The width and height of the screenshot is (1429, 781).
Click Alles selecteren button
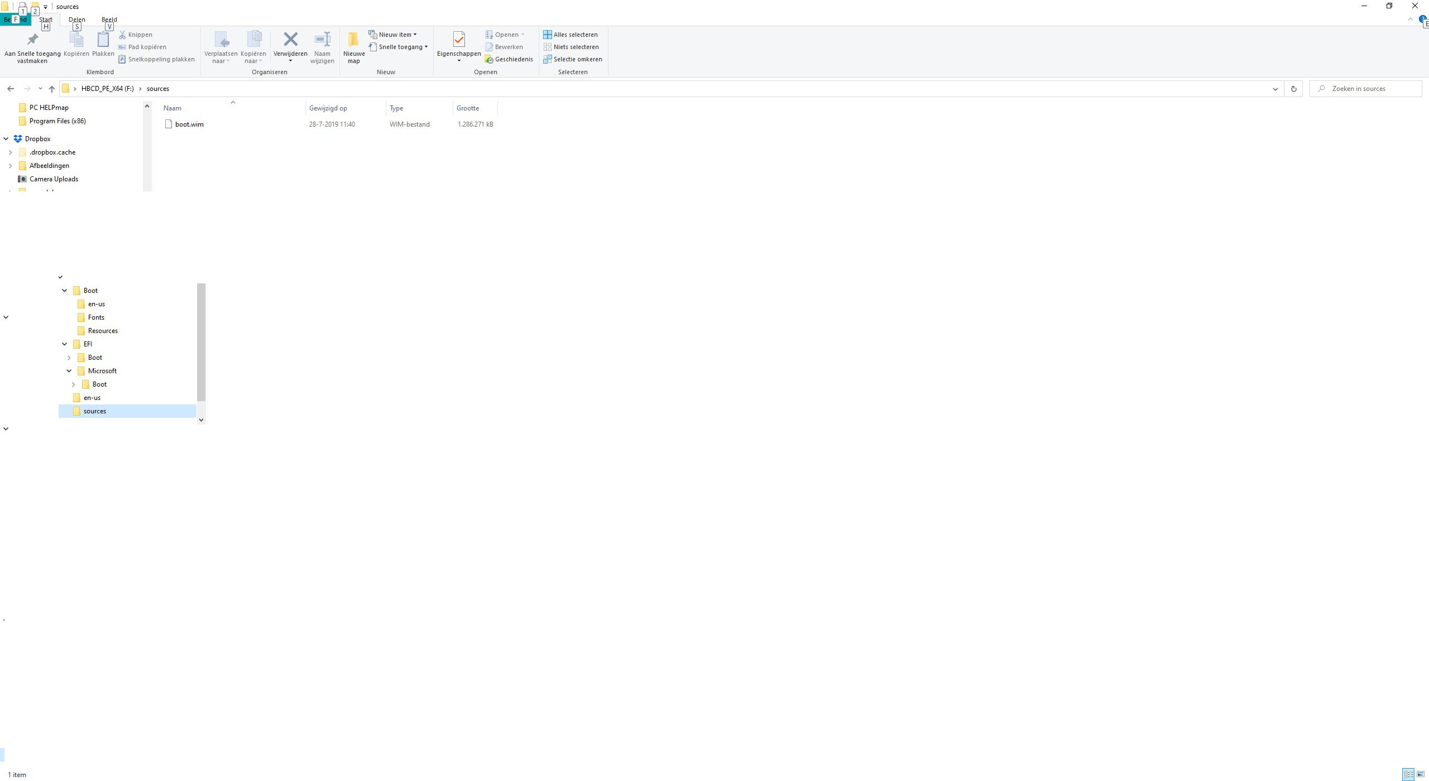(570, 35)
